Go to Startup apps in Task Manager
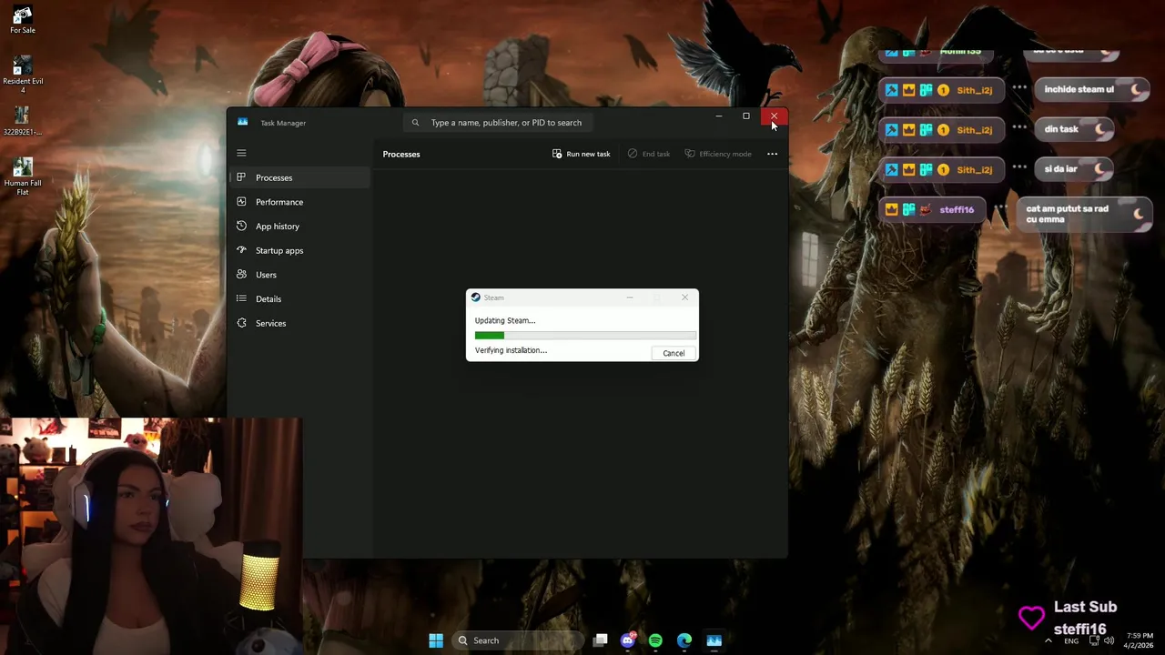This screenshot has width=1165, height=655. pos(299,250)
